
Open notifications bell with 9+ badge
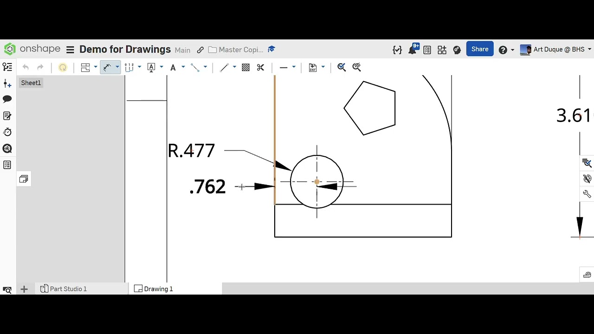coord(412,49)
